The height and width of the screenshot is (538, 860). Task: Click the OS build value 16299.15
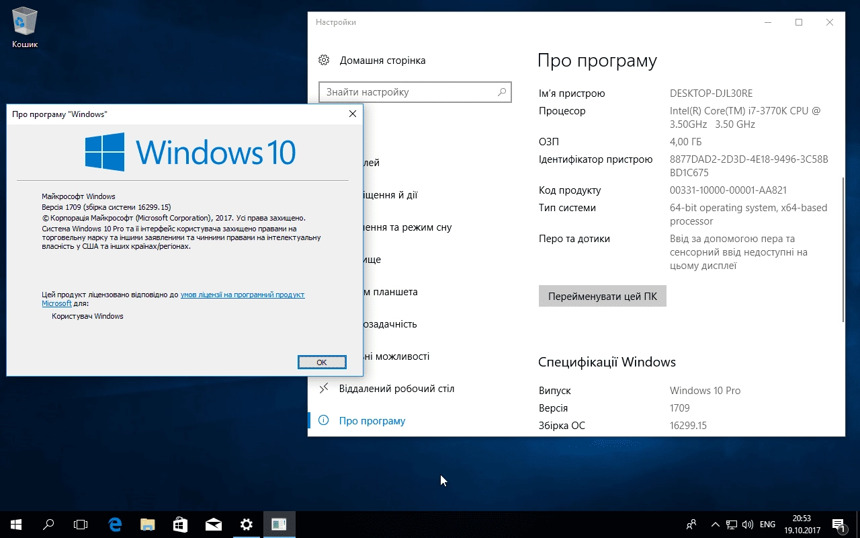[688, 426]
